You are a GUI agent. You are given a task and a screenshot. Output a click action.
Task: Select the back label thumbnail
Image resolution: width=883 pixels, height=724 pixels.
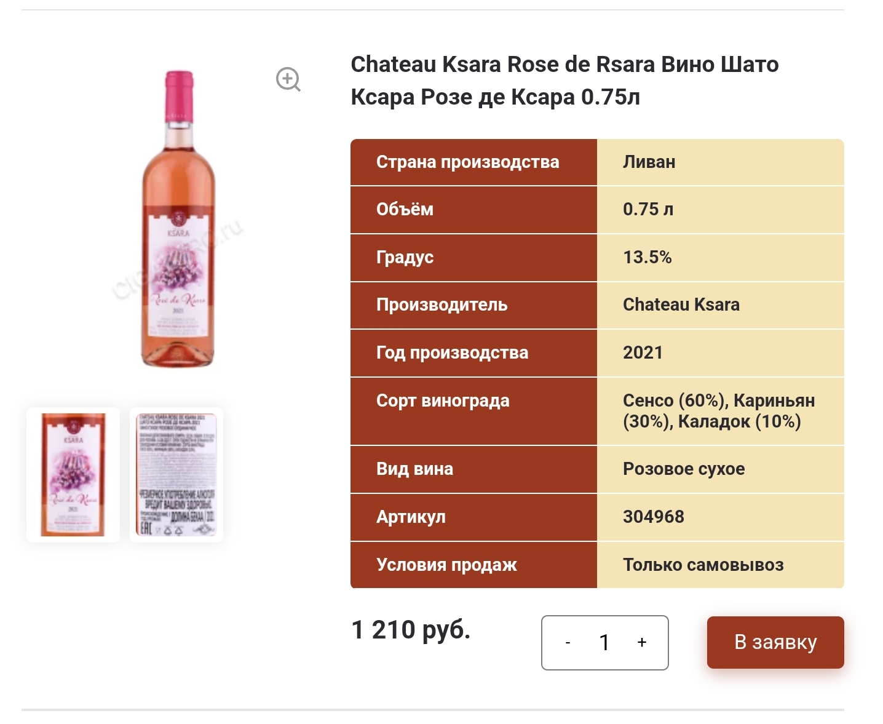(x=176, y=474)
